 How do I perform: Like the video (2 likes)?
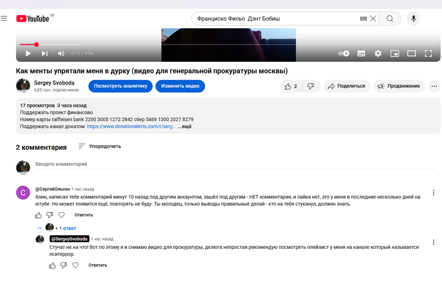tap(291, 86)
